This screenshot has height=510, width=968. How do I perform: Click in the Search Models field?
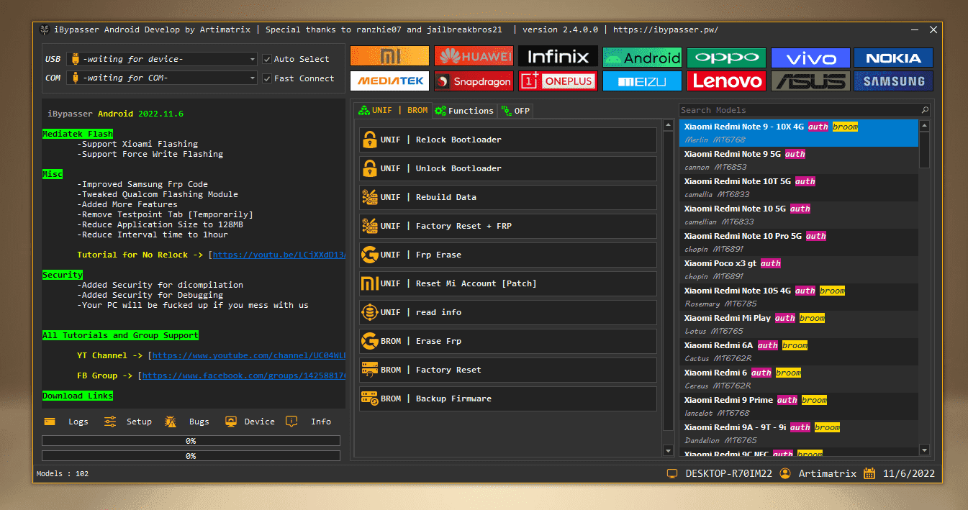pos(797,110)
